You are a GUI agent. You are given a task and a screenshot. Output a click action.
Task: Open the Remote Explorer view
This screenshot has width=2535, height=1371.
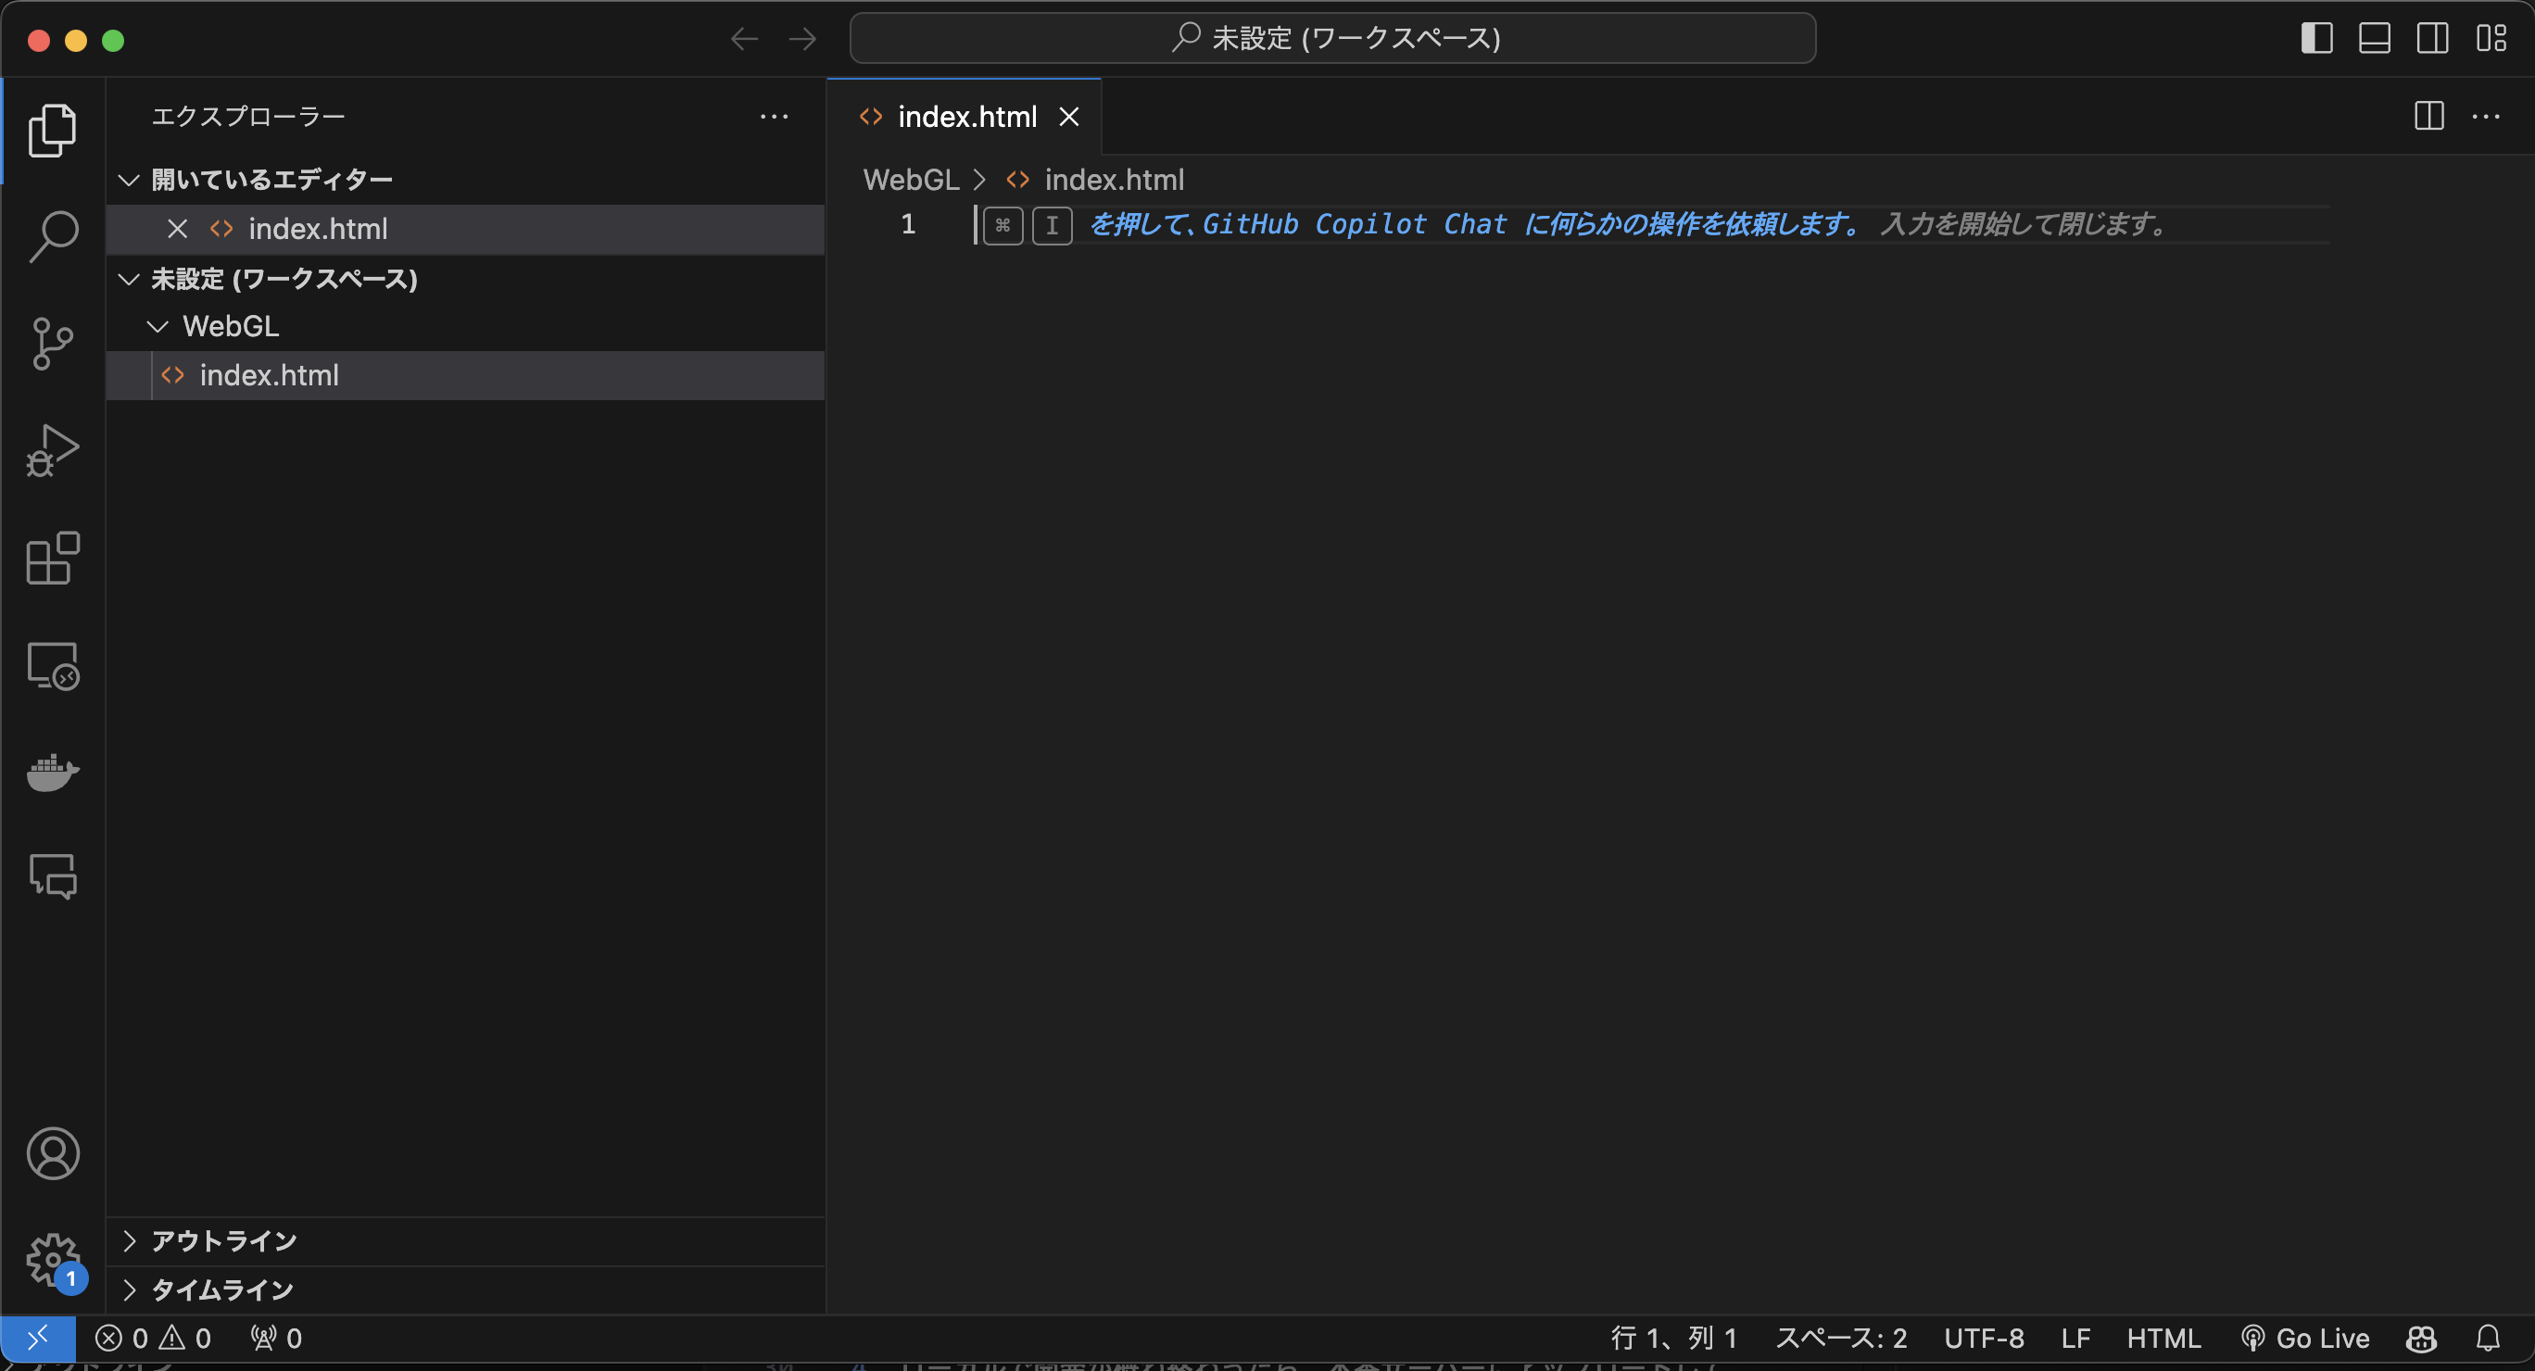pos(52,665)
